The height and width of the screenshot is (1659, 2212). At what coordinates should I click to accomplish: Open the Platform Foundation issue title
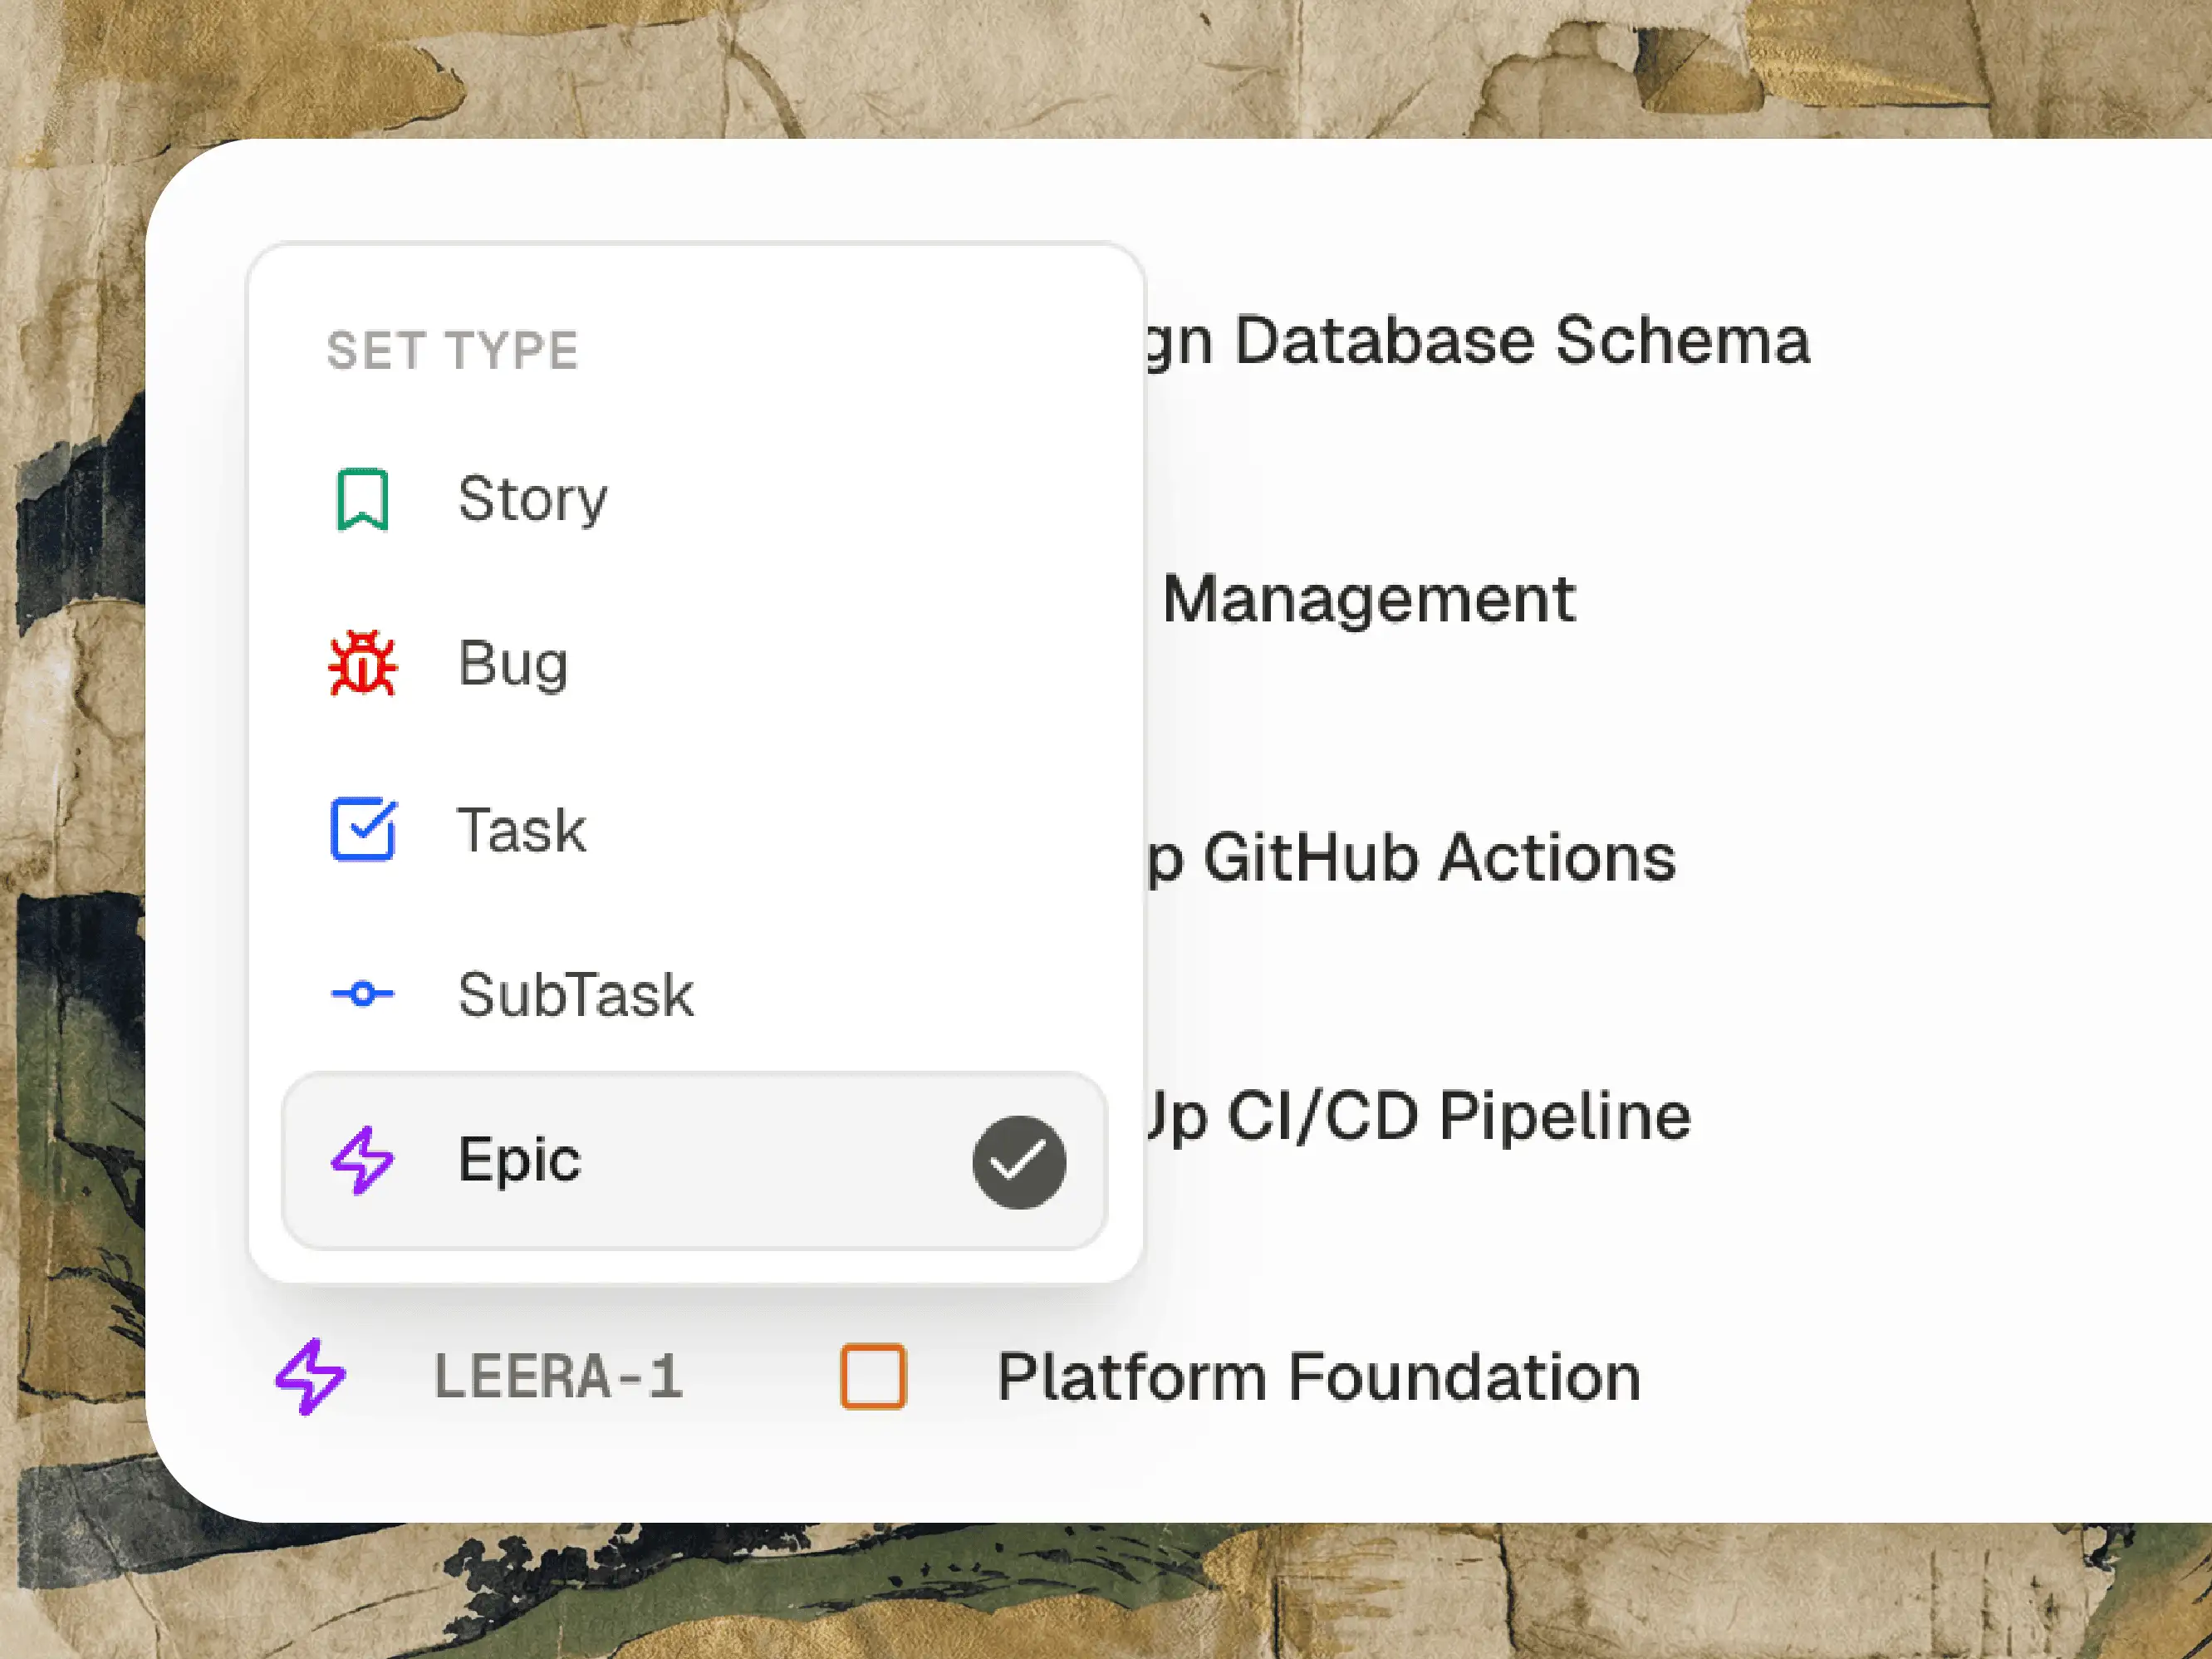1318,1377
